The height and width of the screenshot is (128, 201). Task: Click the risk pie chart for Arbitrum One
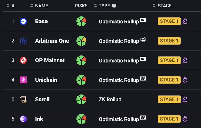(x=81, y=41)
